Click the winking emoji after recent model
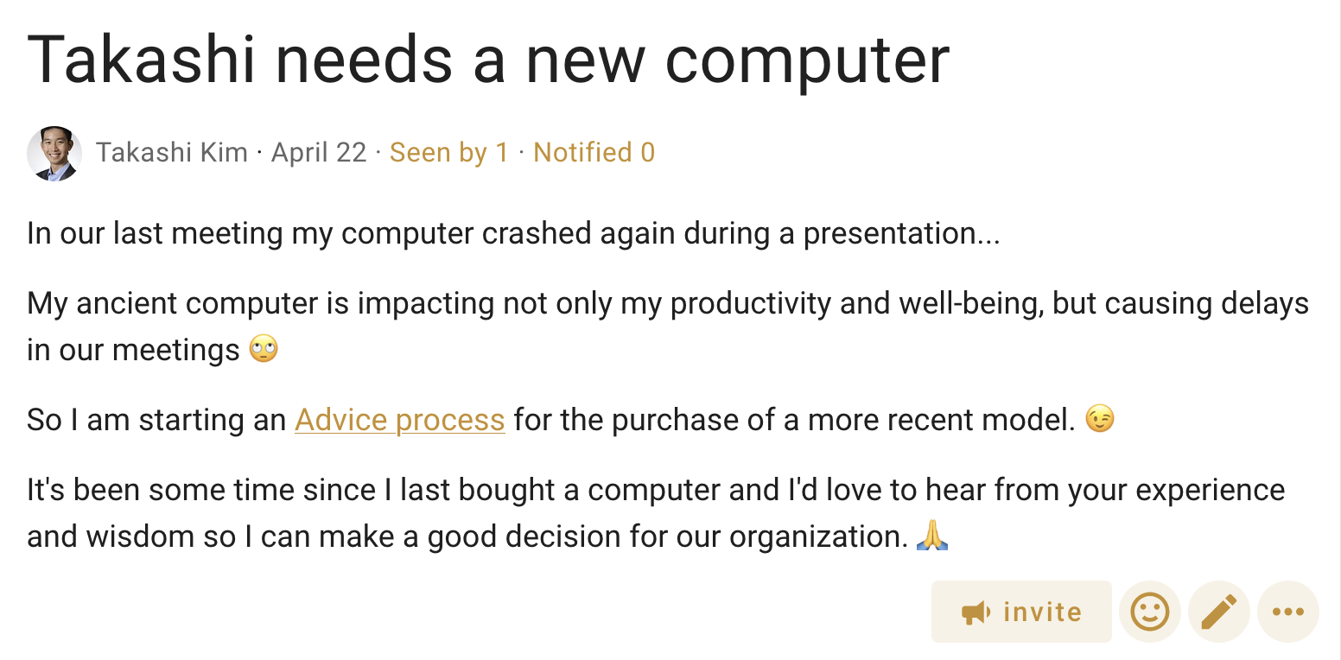 click(1100, 420)
